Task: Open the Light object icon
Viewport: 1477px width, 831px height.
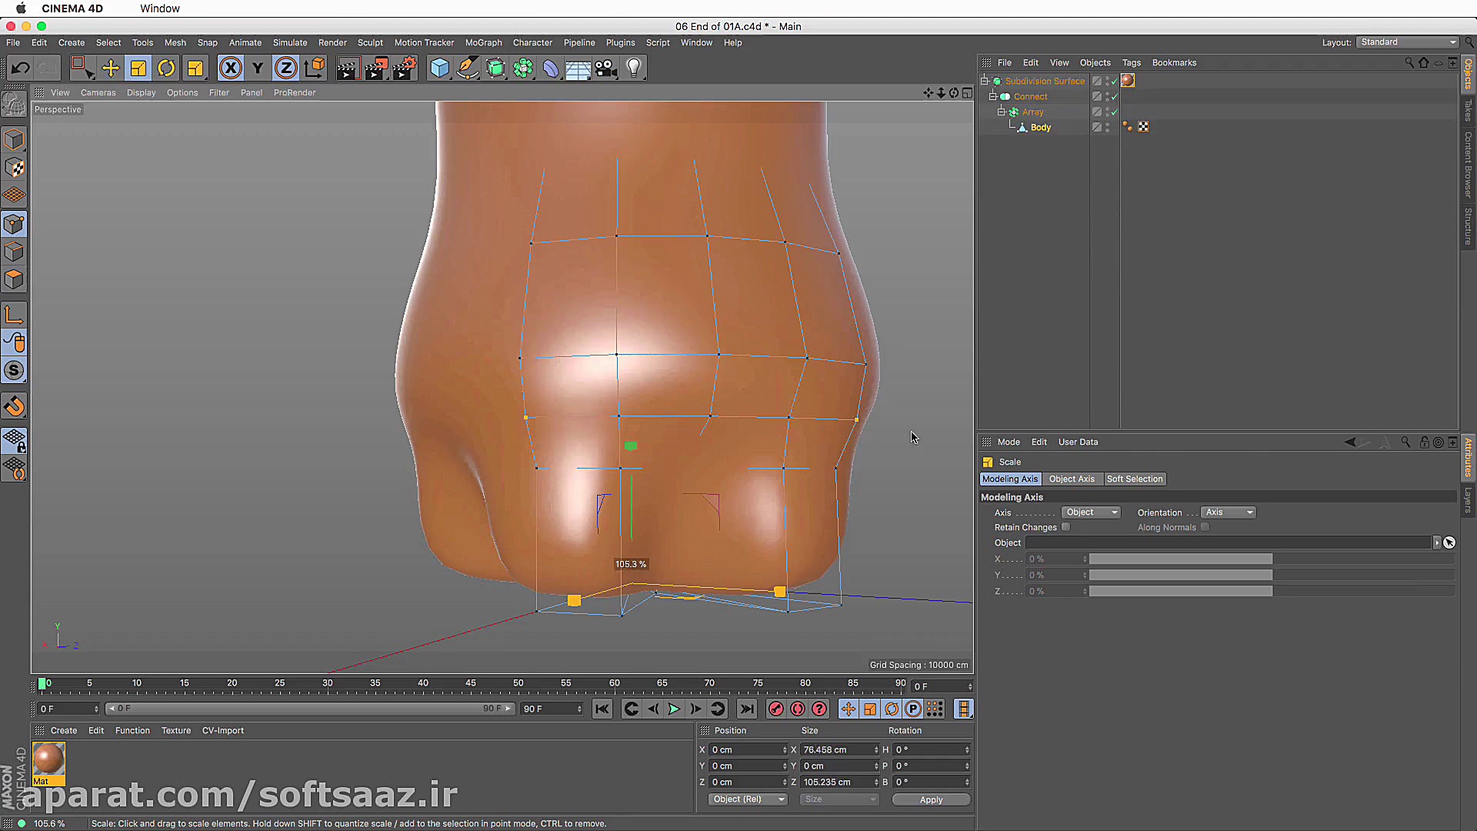Action: tap(634, 68)
